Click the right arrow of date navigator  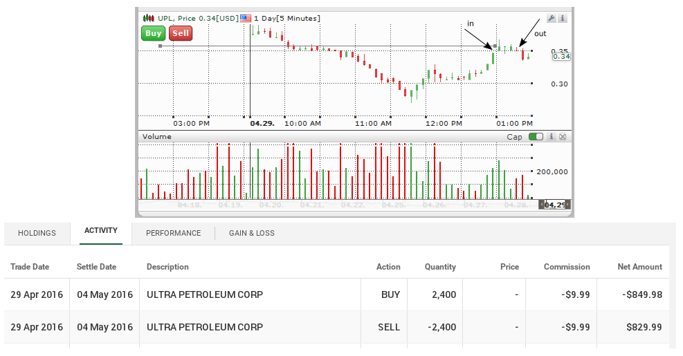pyautogui.click(x=568, y=205)
